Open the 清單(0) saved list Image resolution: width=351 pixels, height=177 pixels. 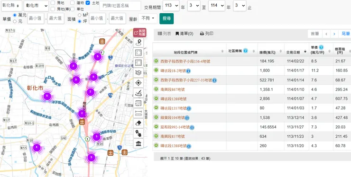pyautogui.click(x=184, y=34)
